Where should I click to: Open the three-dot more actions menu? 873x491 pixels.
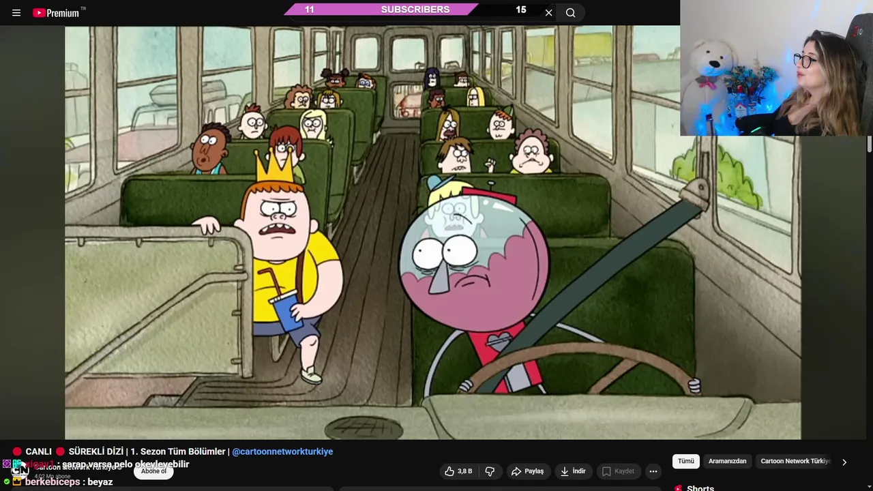coord(653,471)
